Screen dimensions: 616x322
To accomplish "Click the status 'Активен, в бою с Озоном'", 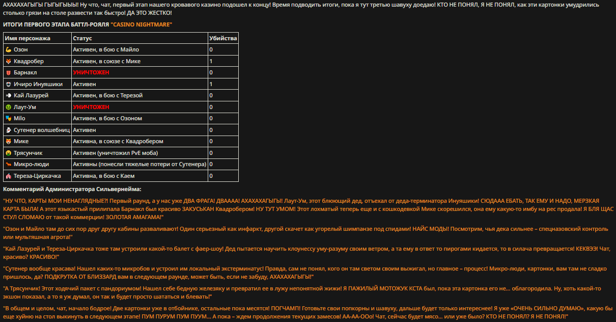I will (107, 118).
